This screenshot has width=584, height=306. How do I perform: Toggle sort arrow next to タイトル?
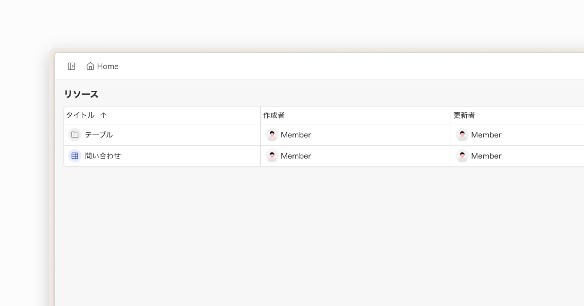click(103, 115)
